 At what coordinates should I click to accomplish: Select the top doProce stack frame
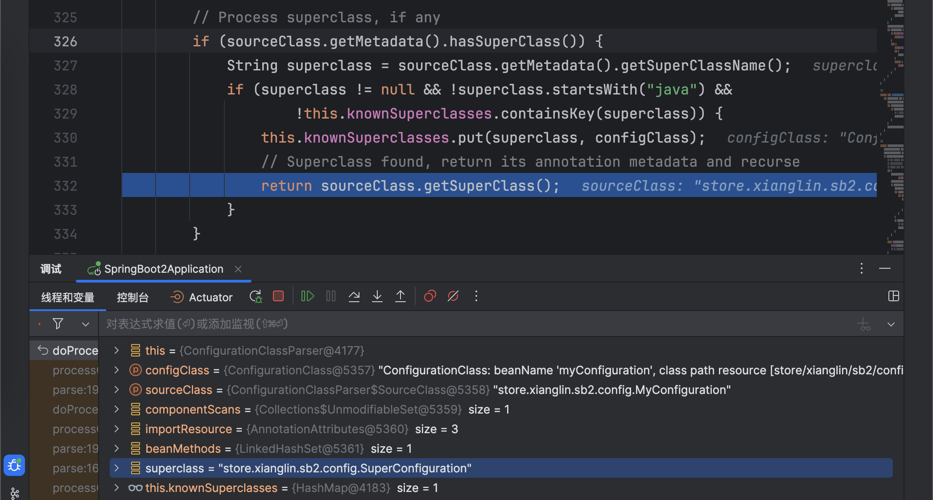click(x=64, y=350)
